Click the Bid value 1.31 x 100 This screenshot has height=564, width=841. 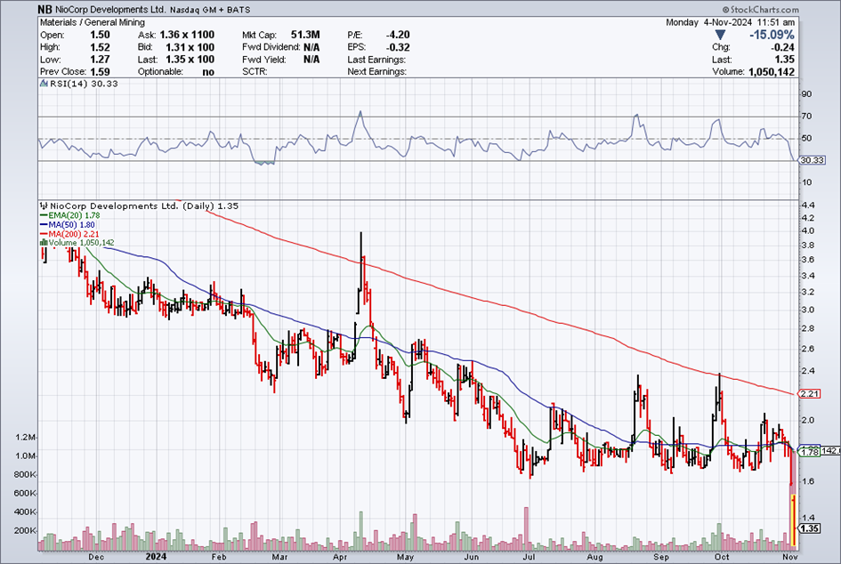(190, 47)
